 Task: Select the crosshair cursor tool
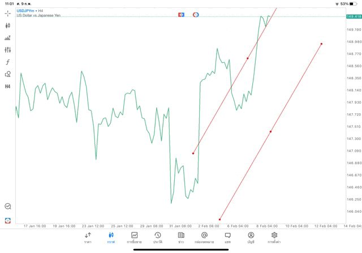[8, 13]
